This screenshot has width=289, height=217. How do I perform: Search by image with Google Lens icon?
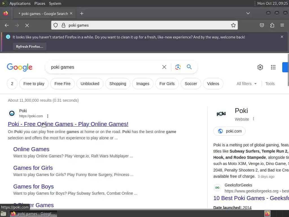pyautogui.click(x=178, y=67)
